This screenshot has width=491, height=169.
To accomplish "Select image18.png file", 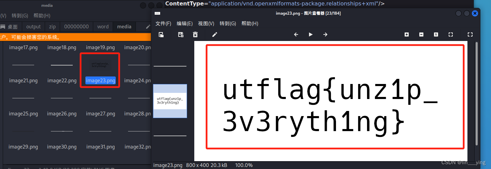I will click(62, 47).
